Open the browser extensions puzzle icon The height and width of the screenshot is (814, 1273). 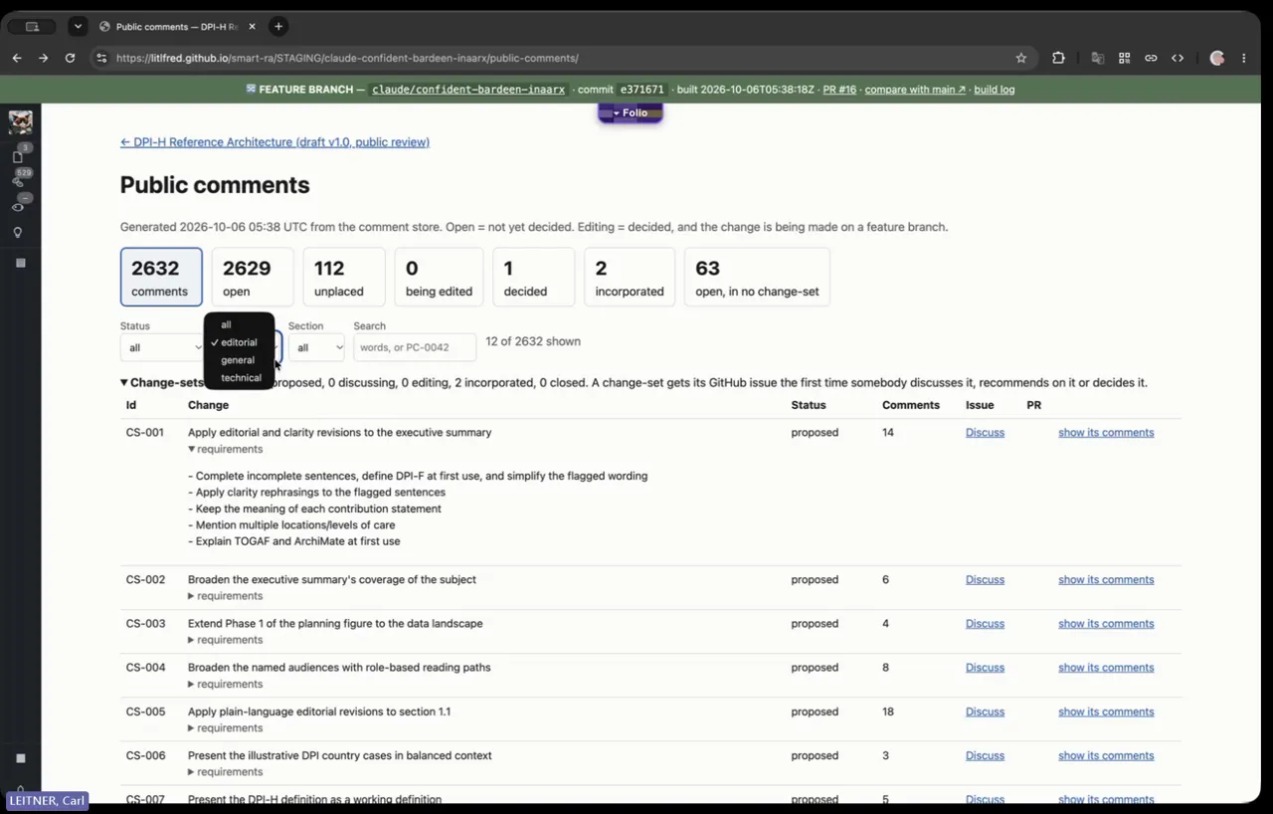(x=1058, y=58)
